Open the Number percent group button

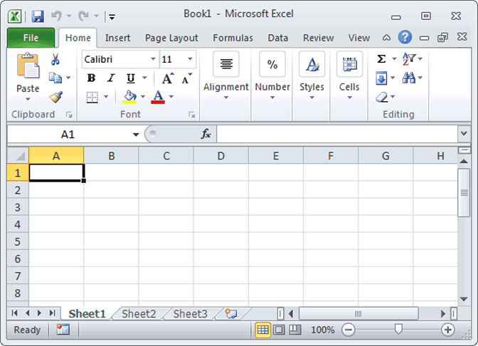point(272,76)
